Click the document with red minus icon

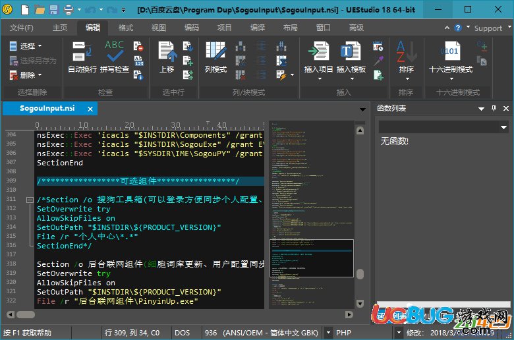pos(138,46)
